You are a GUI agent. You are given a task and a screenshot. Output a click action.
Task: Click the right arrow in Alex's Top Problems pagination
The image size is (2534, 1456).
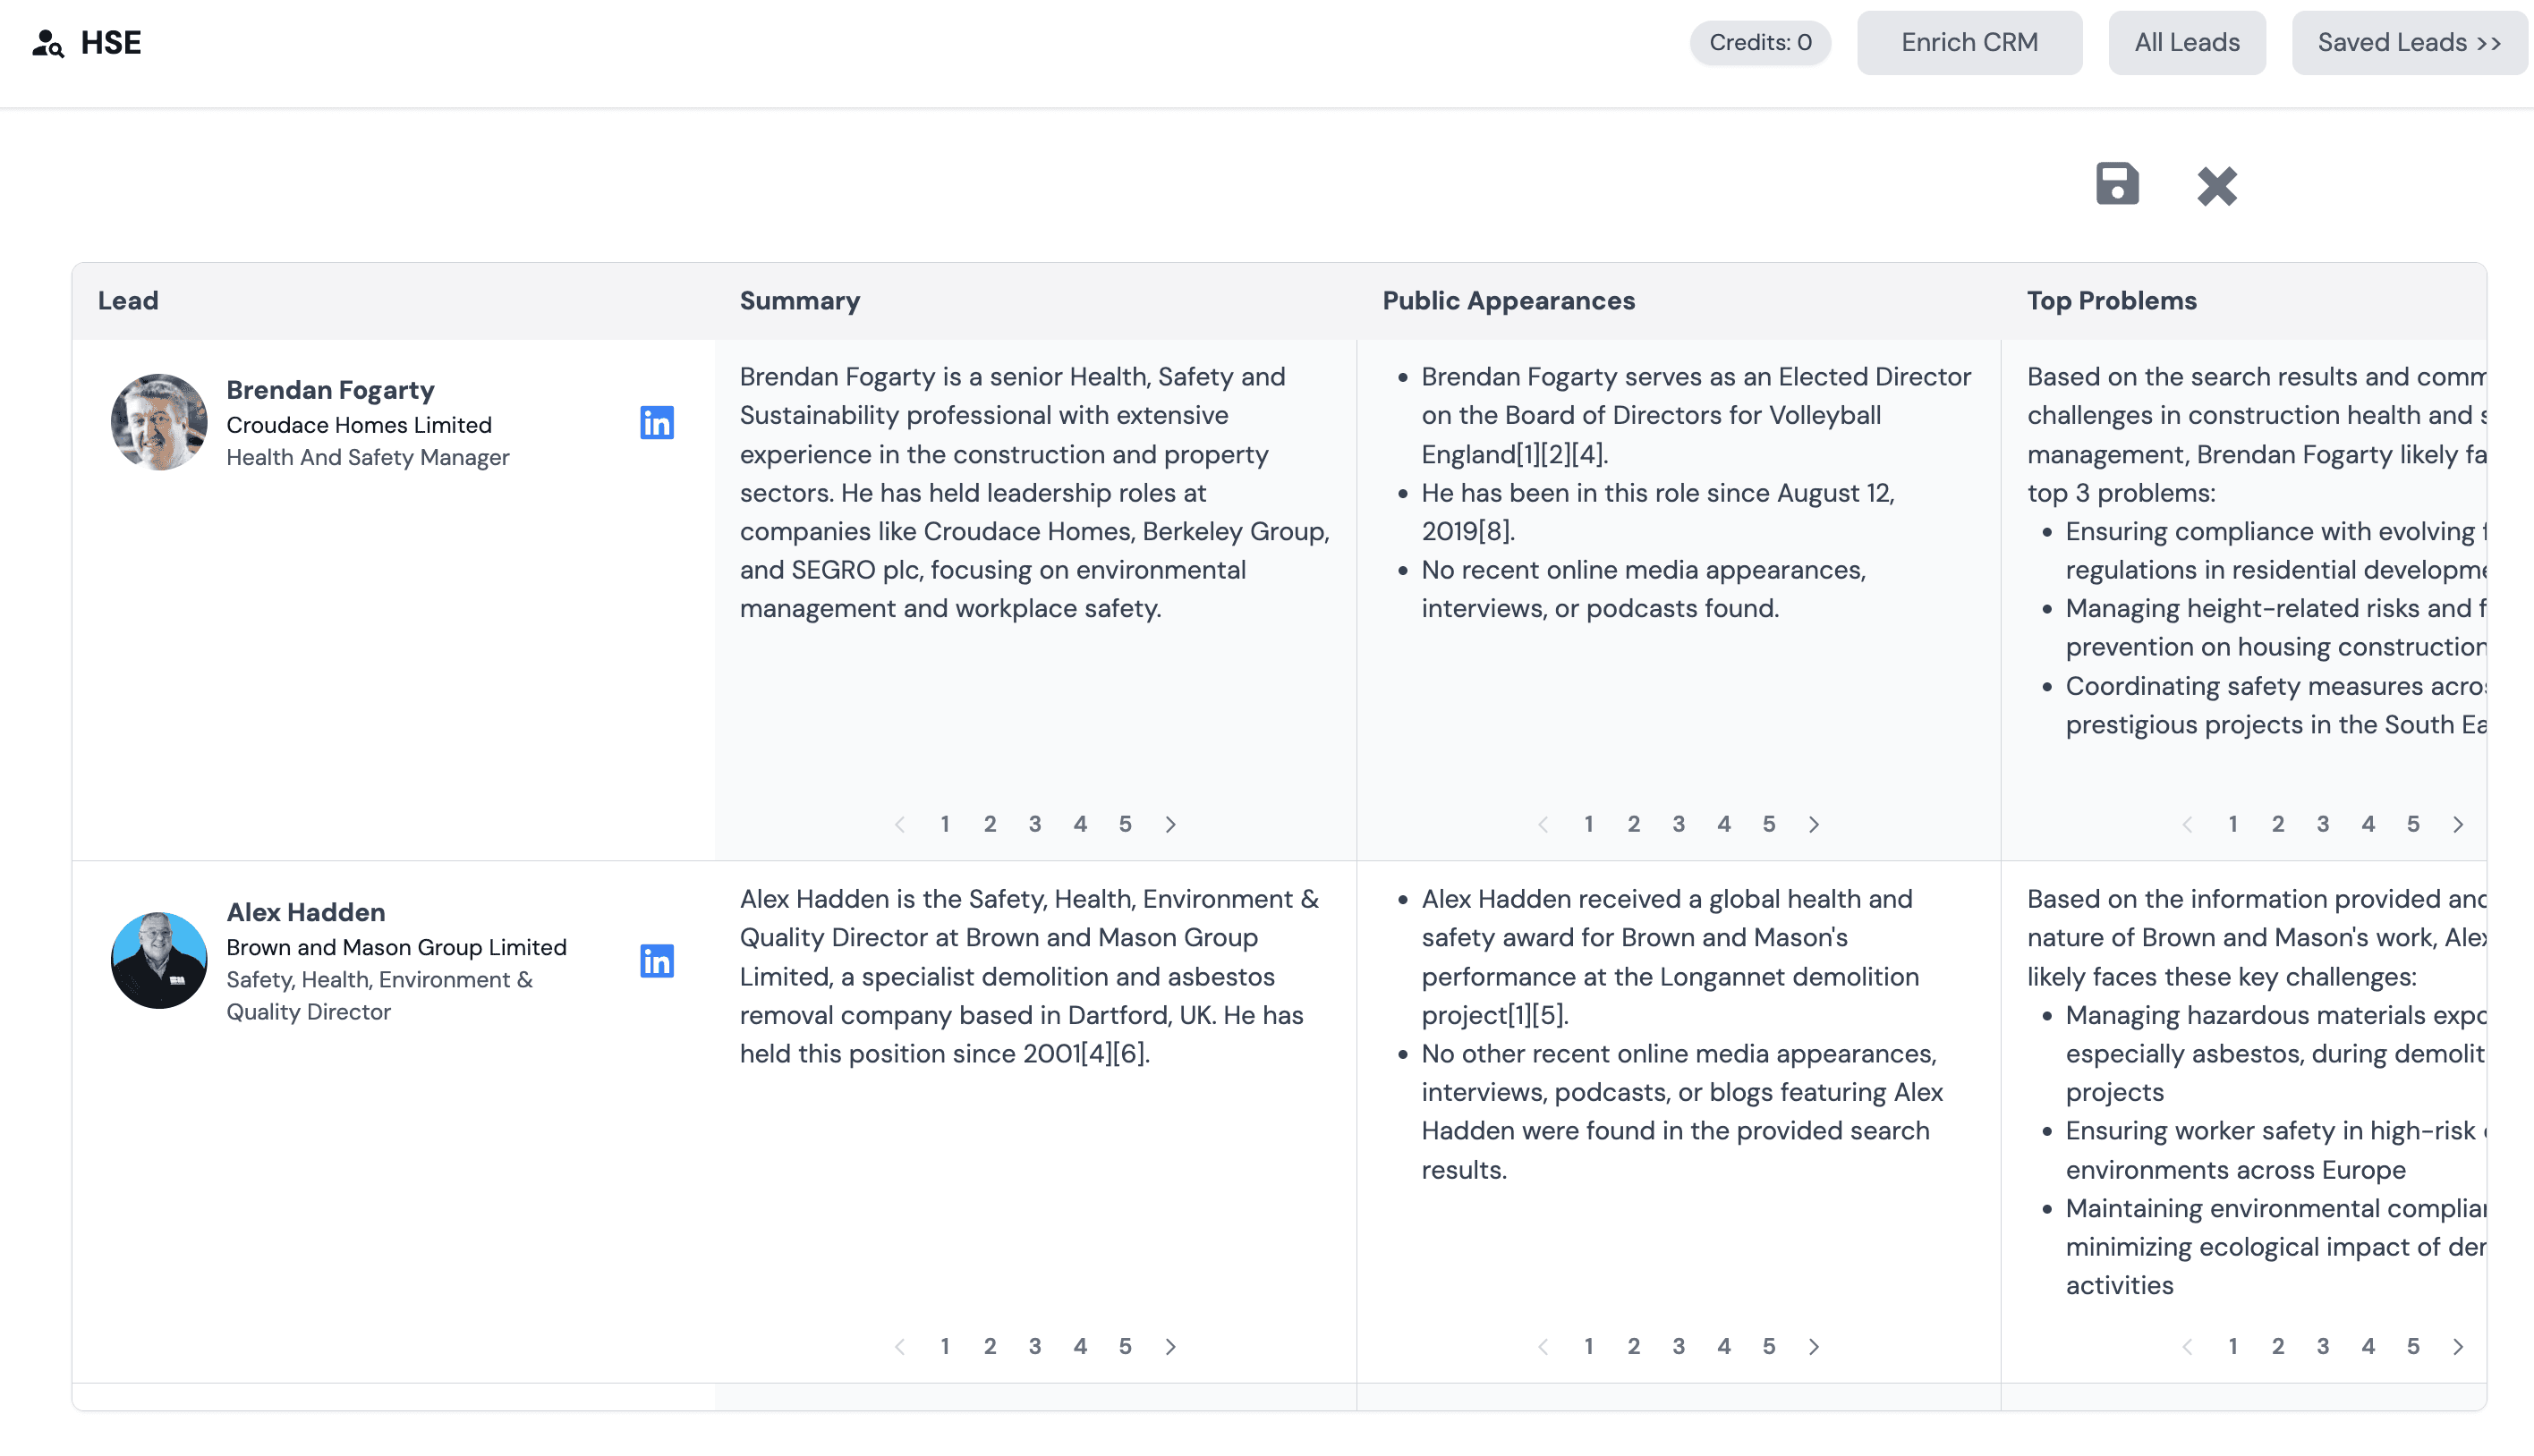pyautogui.click(x=2458, y=1346)
